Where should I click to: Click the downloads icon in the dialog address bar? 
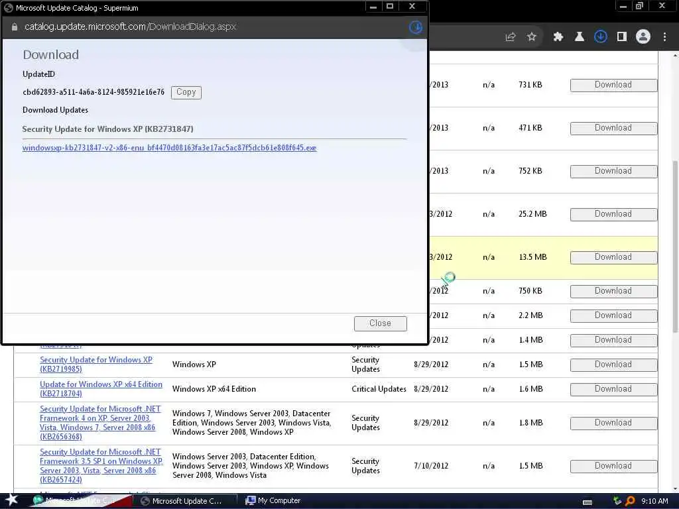tap(416, 27)
